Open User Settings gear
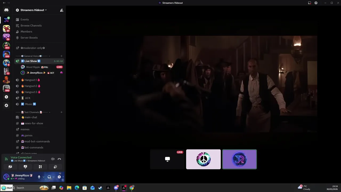 (59, 177)
